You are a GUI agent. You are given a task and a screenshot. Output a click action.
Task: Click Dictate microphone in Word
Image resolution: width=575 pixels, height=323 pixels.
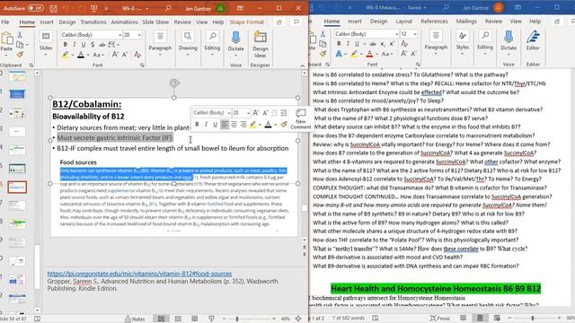tap(509, 42)
